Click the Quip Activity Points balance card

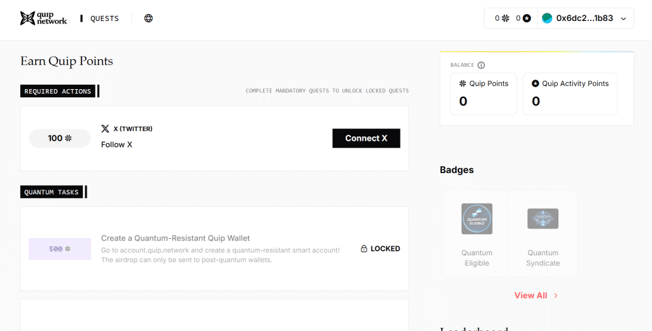(x=570, y=94)
